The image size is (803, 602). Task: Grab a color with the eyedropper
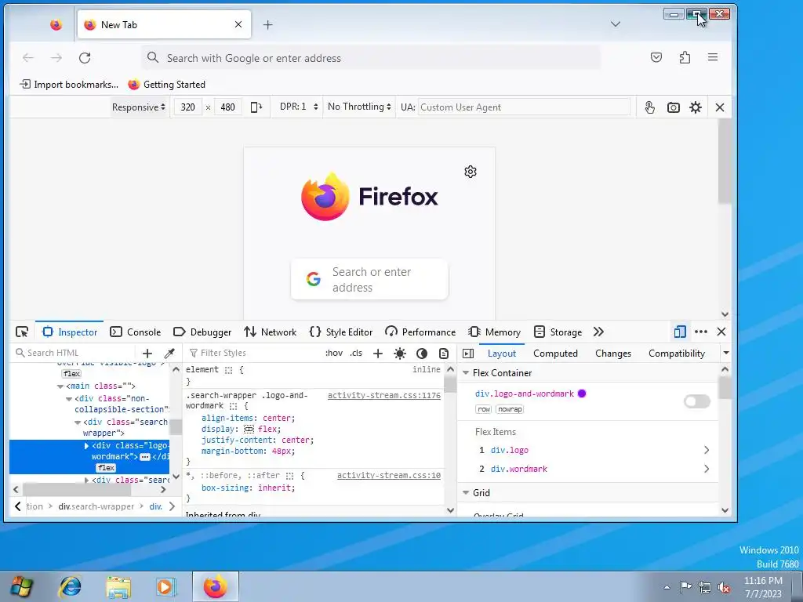pyautogui.click(x=169, y=354)
